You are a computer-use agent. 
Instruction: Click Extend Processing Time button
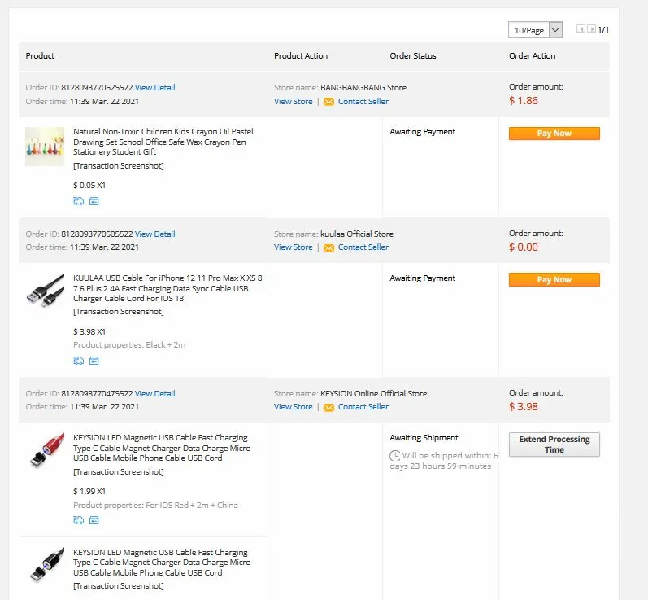click(x=554, y=445)
